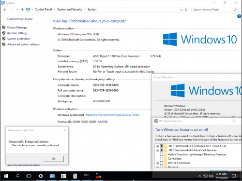Restore down the System window
The image size is (242, 181).
click(x=225, y=3)
